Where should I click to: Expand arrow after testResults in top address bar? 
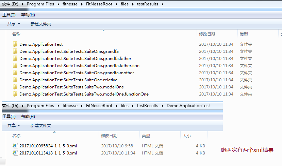click(162, 4)
